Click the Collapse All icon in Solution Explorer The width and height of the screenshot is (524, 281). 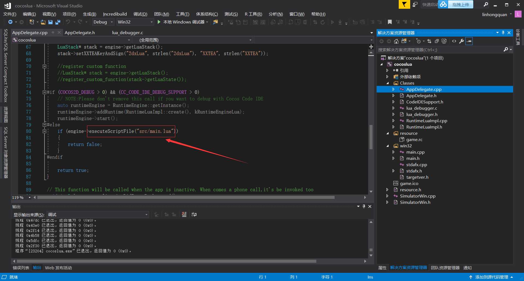437,41
